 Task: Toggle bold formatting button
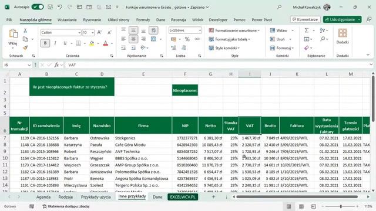click(x=45, y=43)
